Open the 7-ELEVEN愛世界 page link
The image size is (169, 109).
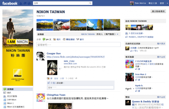pos(143,61)
